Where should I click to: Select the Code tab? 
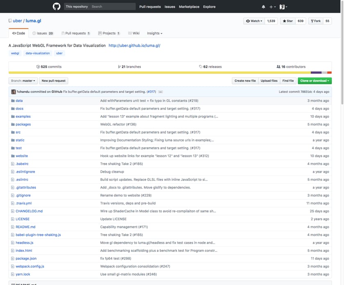pos(19,33)
